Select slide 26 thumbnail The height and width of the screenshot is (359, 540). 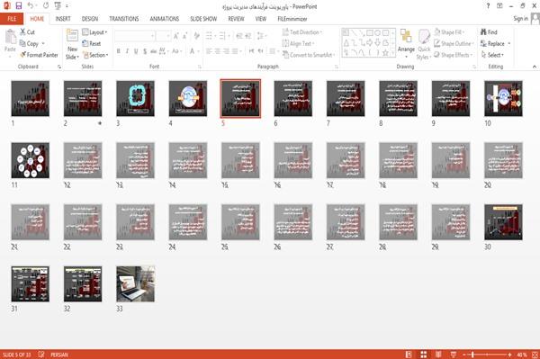click(293, 222)
